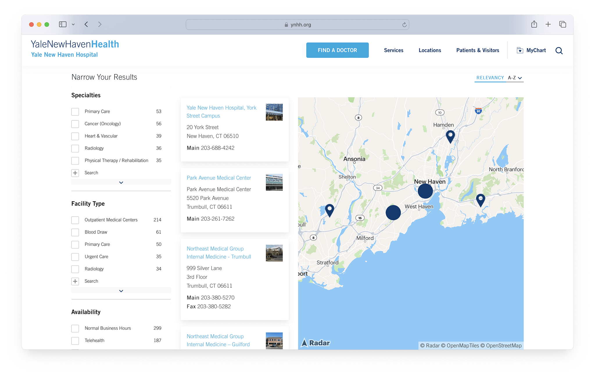Click the plus icon for Facility Type Search

click(x=75, y=281)
